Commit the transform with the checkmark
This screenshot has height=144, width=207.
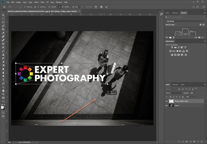tap(106, 7)
